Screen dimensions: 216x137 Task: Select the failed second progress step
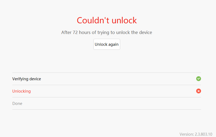21,91
